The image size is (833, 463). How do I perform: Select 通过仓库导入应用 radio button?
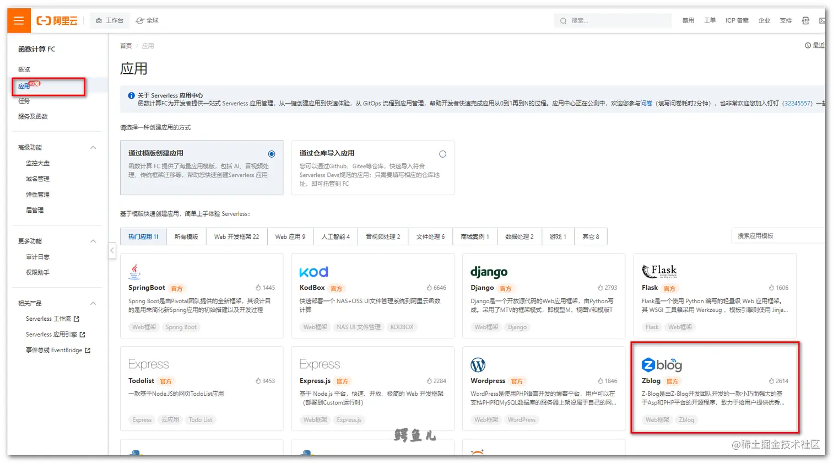click(x=442, y=154)
